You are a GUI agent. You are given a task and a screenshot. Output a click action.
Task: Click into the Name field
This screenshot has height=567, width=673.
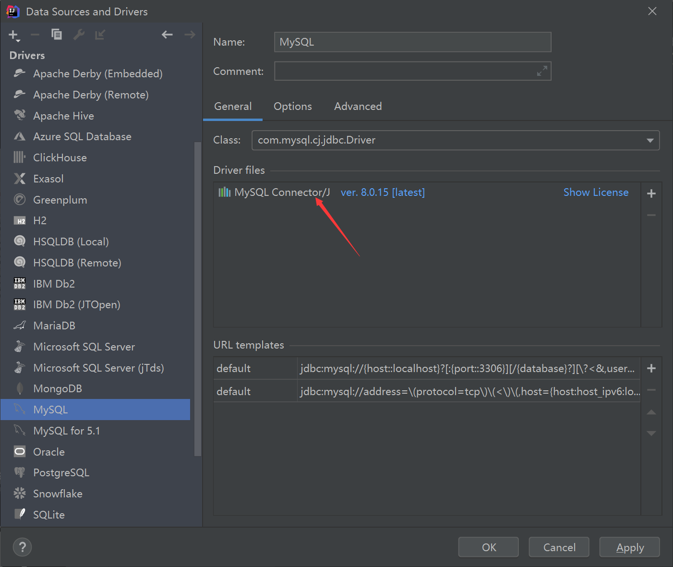tap(413, 42)
